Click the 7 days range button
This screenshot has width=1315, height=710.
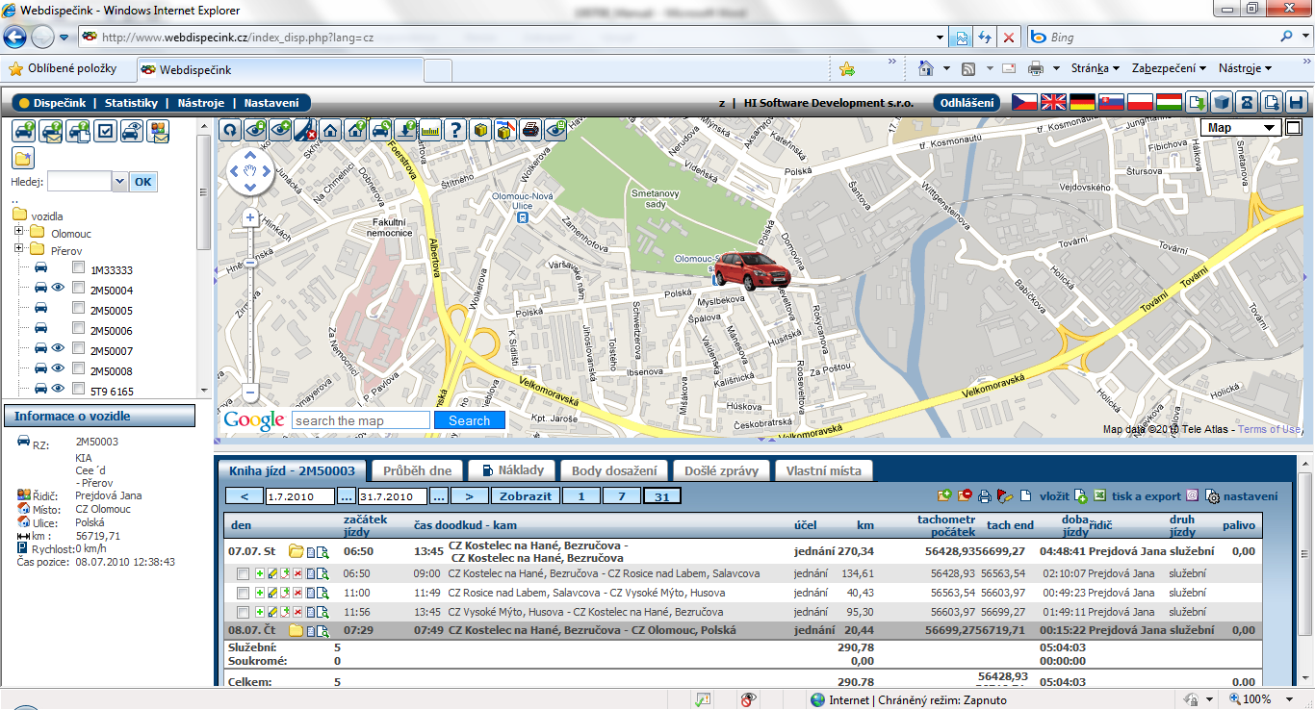click(x=621, y=496)
